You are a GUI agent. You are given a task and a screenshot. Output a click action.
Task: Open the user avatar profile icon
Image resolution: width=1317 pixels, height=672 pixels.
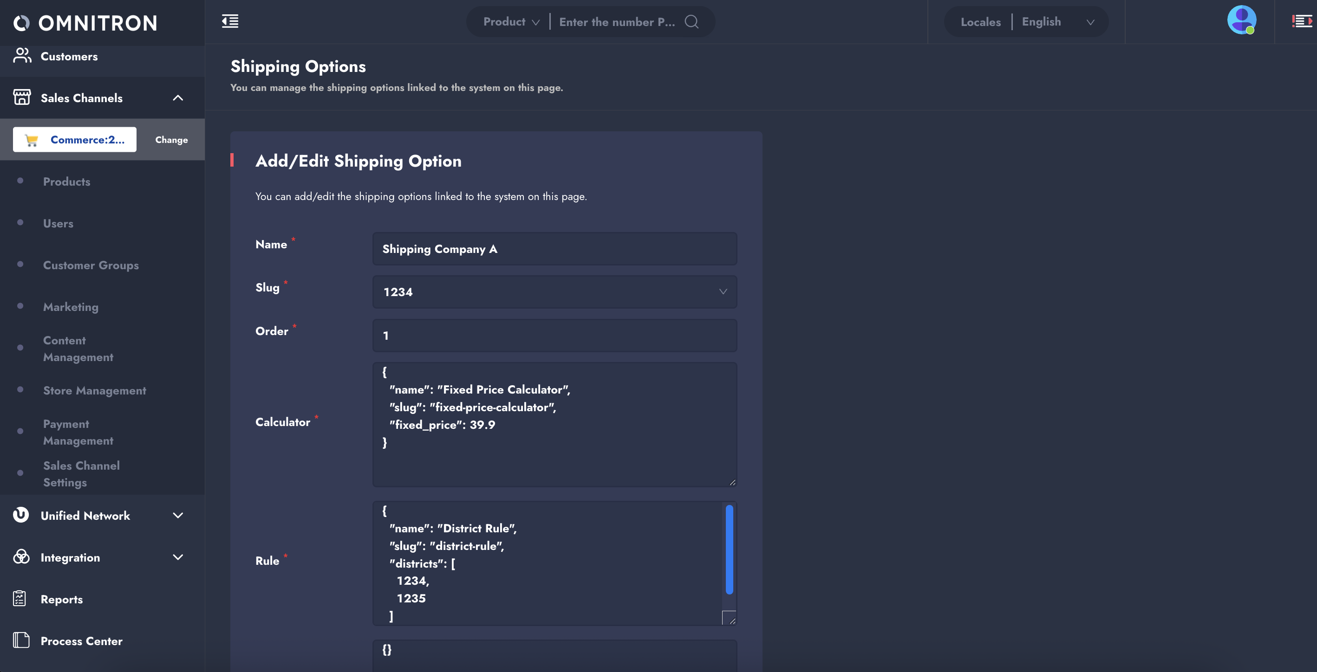coord(1241,20)
